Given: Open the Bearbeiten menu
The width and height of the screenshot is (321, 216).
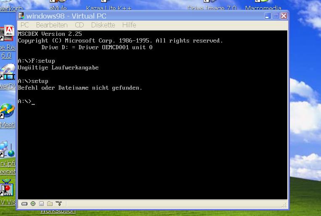Looking at the screenshot, I should [52, 25].
